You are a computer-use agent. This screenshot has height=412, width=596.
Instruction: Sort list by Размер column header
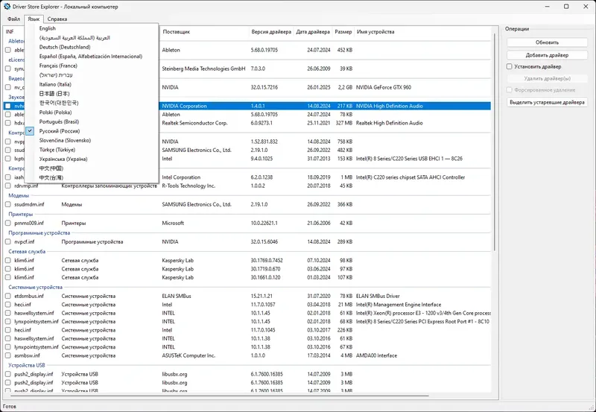343,32
